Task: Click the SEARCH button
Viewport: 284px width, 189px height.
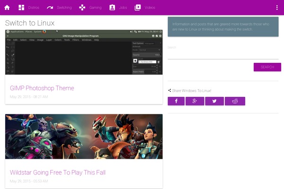Action: point(267,67)
